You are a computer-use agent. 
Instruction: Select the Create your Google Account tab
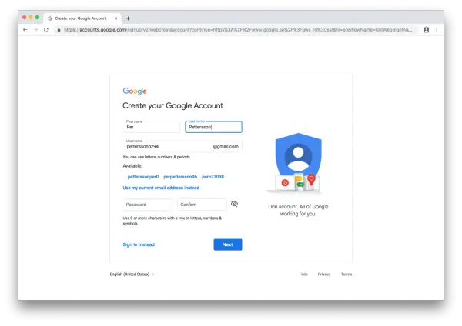tap(82, 18)
